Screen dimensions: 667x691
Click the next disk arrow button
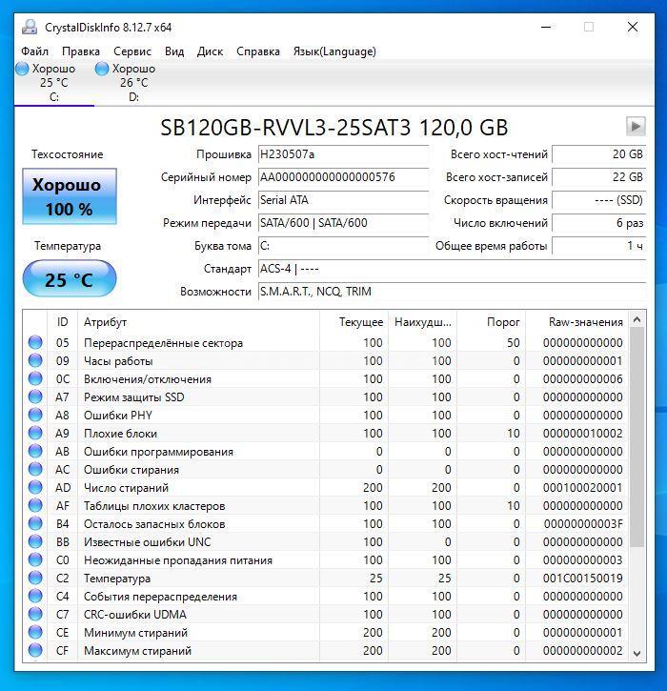(x=635, y=127)
